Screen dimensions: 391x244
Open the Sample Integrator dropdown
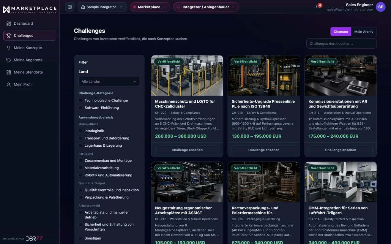(x=102, y=7)
